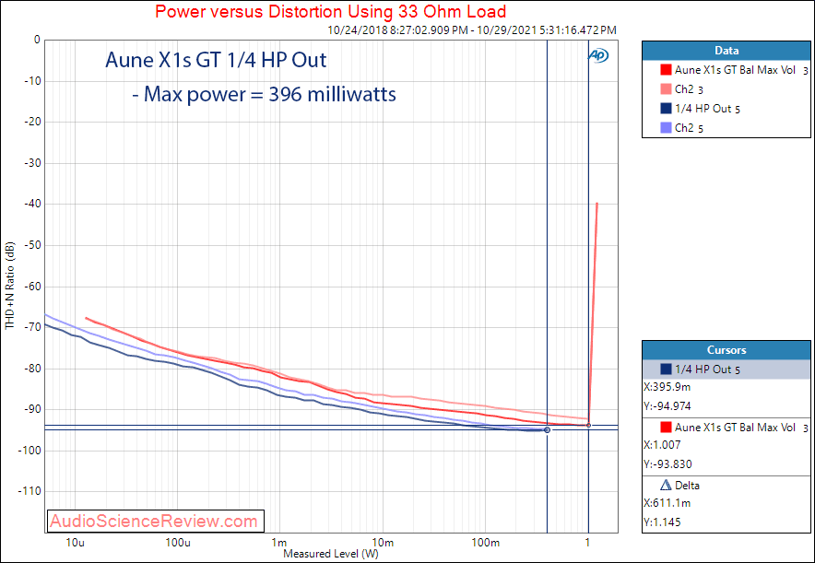Click the 'Max power = 396 milliwatts' annotation
Screen dimensions: 815x563
pyautogui.click(x=264, y=94)
